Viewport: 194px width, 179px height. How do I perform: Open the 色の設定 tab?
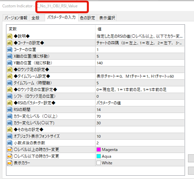[x=87, y=18]
